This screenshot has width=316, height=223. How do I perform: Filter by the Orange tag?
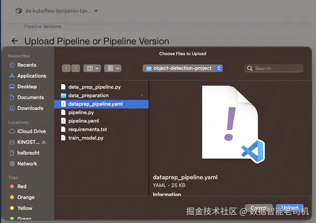pyautogui.click(x=22, y=197)
